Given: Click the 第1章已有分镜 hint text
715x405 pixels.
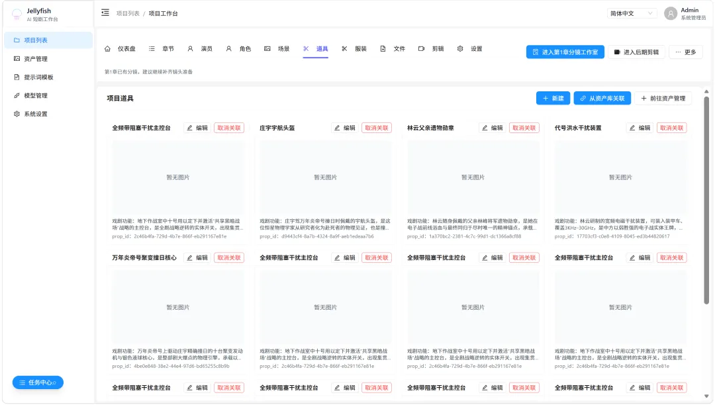Looking at the screenshot, I should coord(149,72).
